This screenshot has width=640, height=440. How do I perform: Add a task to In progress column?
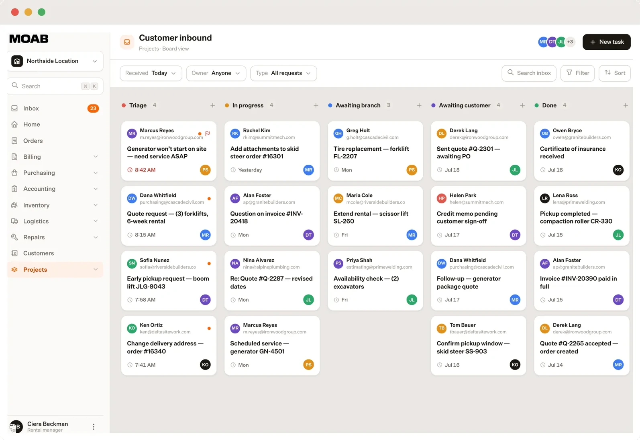pos(316,105)
